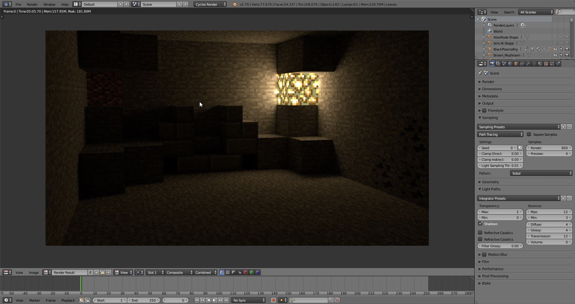Click the Render samples field showing 800
Viewport: 575px width, 304px height.
tap(549, 148)
